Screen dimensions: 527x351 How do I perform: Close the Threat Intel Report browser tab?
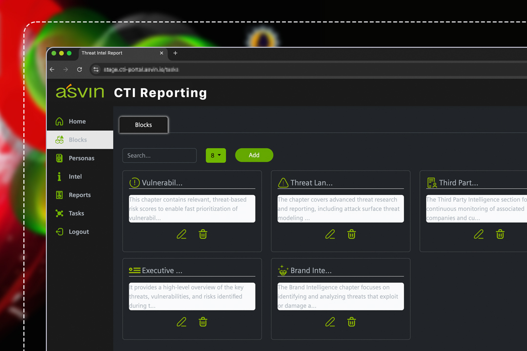[x=162, y=53]
